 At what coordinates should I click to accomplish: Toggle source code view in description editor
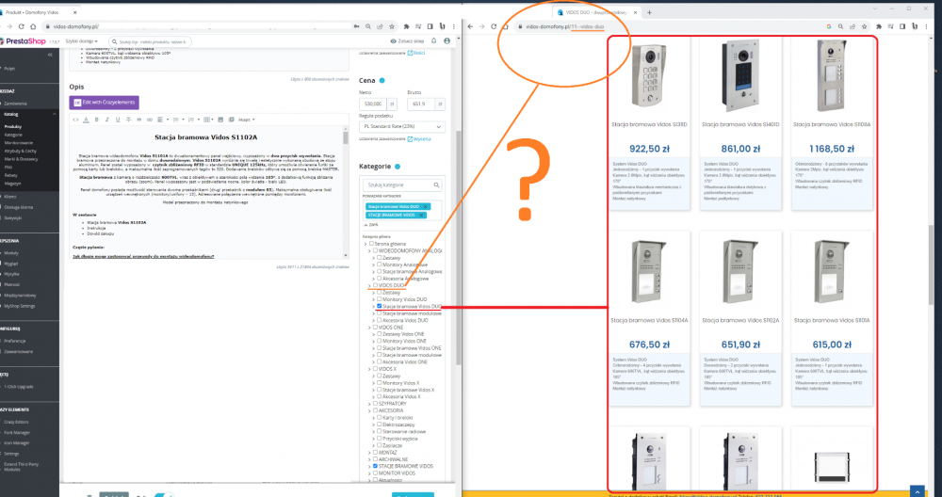coord(75,120)
